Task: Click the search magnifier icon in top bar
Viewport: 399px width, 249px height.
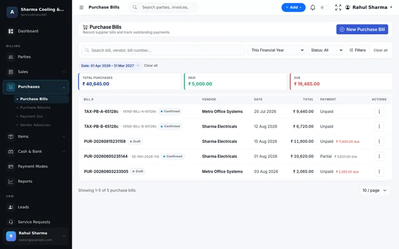Action: coord(135,7)
